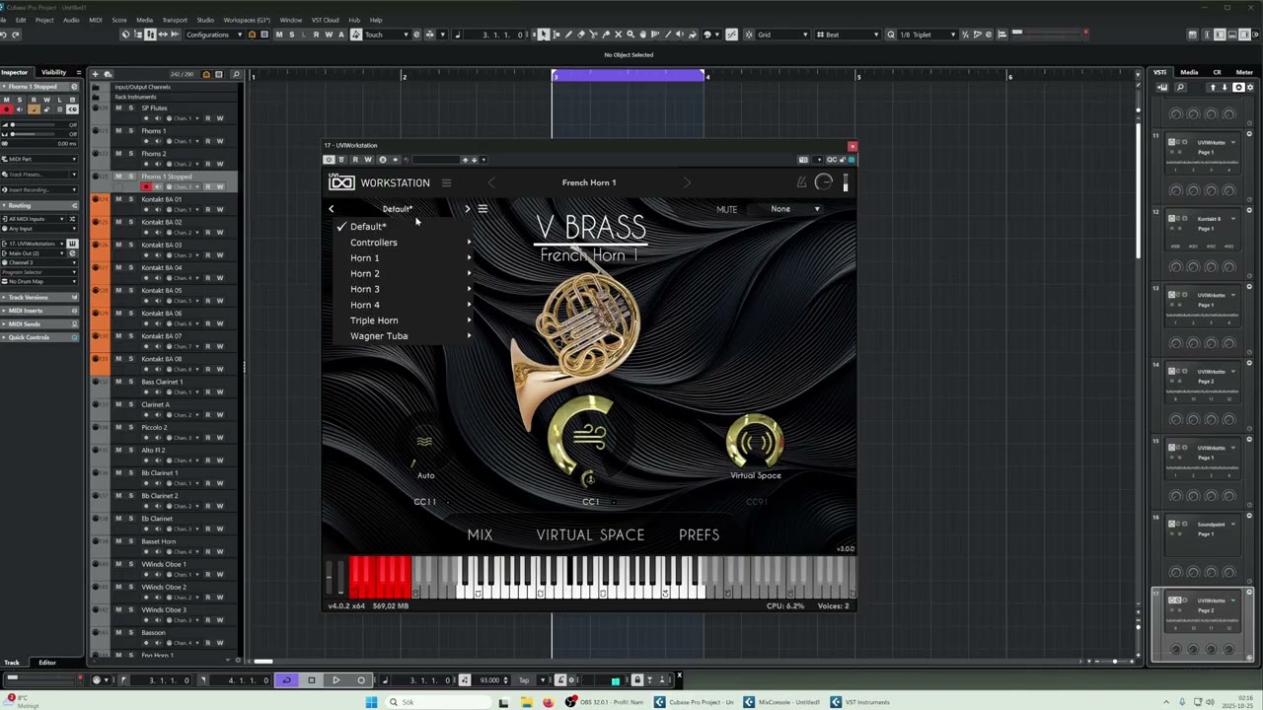
Task: Open Touch automation mode dropdown
Action: tap(385, 35)
